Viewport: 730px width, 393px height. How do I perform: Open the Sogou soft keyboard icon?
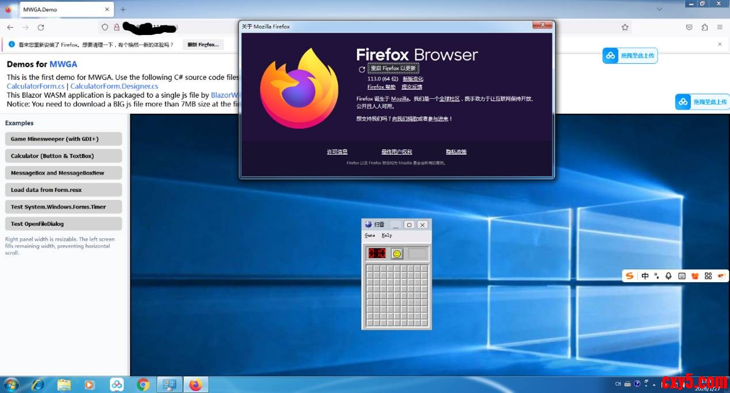(682, 276)
